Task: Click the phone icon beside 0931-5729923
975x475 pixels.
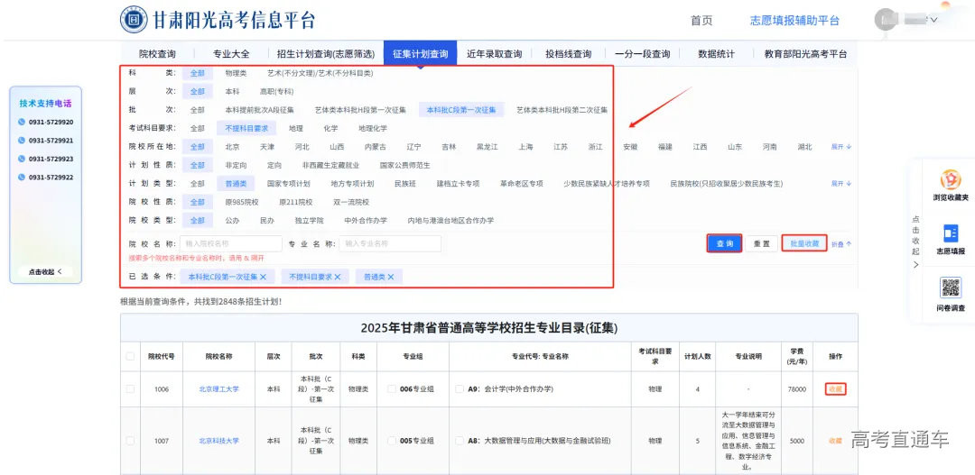Action: click(23, 159)
